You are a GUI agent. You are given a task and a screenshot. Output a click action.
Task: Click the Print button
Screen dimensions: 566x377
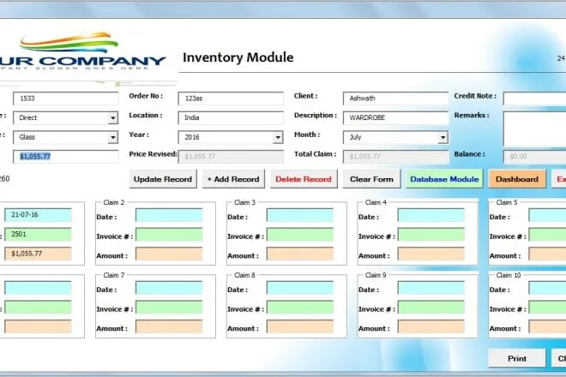tap(517, 358)
